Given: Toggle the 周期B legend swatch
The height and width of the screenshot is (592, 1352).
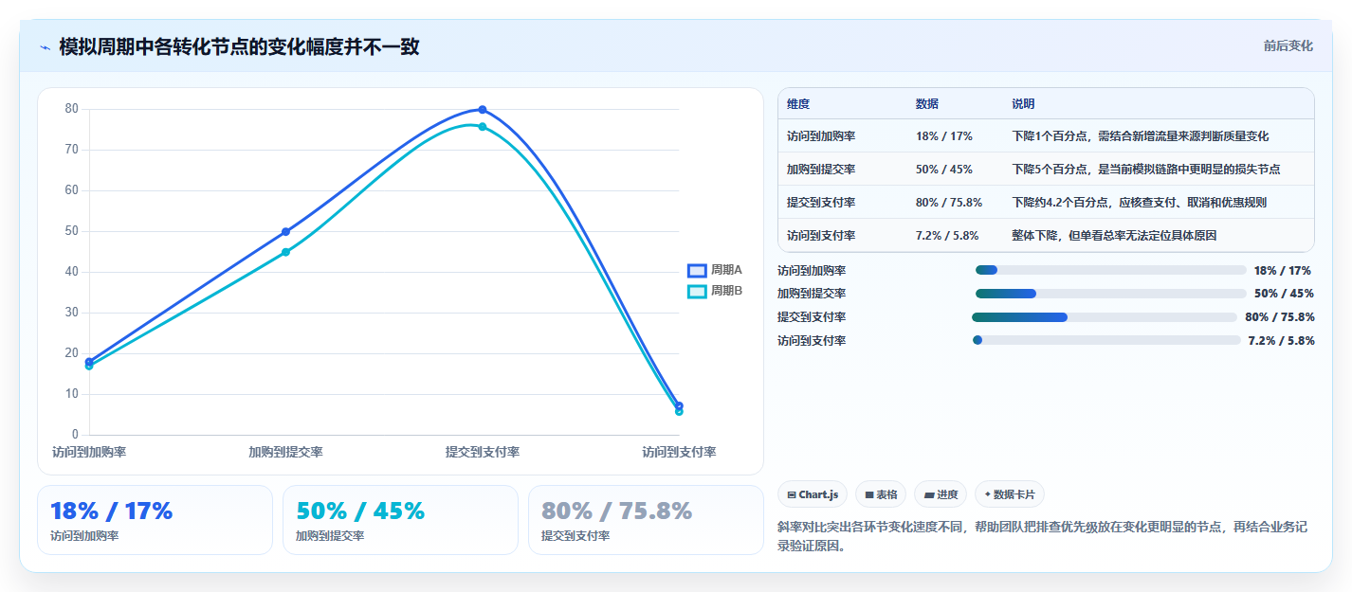Looking at the screenshot, I should point(697,292).
